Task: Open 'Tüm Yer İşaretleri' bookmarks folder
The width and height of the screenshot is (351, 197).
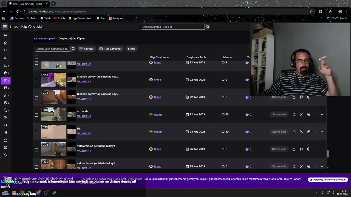Action: (338, 18)
